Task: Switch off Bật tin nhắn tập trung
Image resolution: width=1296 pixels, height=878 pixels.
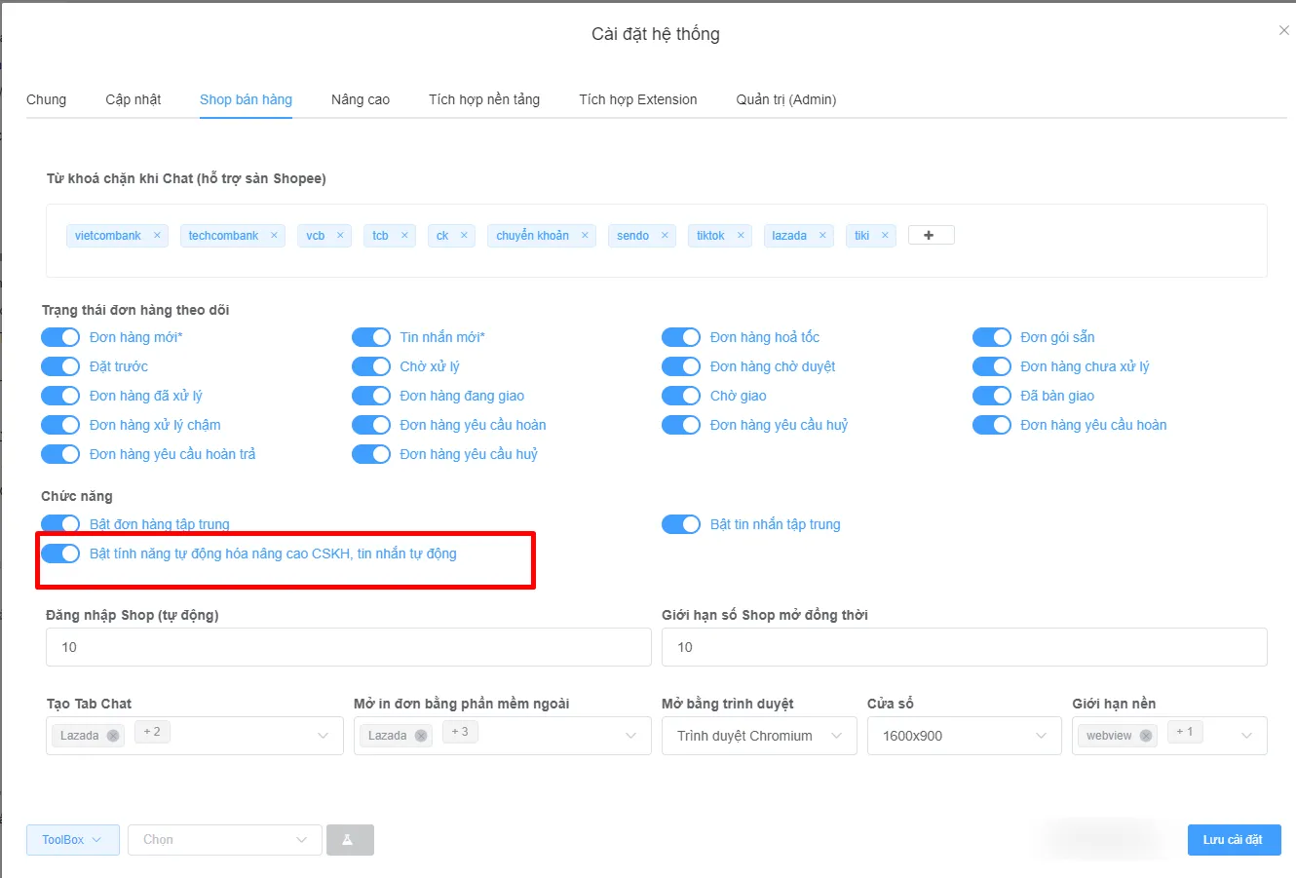Action: coord(681,524)
